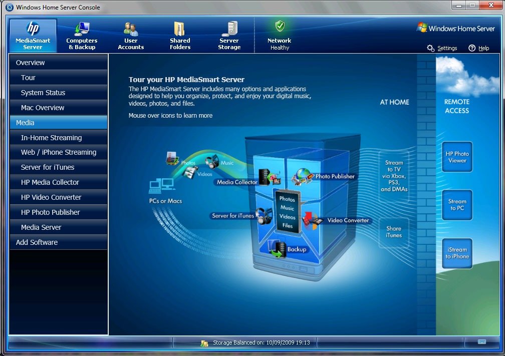Image resolution: width=505 pixels, height=356 pixels.
Task: Click the Server for iTunes headphones icon
Action: [x=265, y=216]
